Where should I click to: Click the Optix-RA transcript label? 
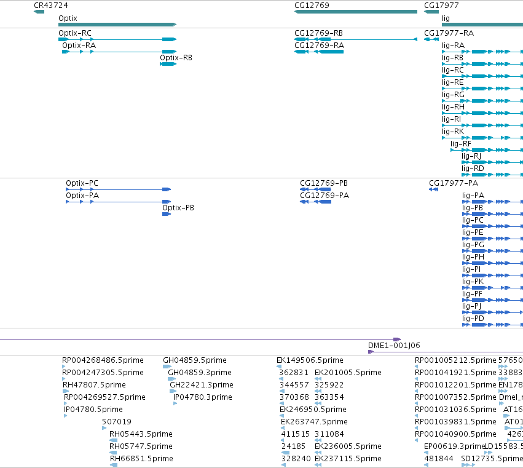coord(79,46)
